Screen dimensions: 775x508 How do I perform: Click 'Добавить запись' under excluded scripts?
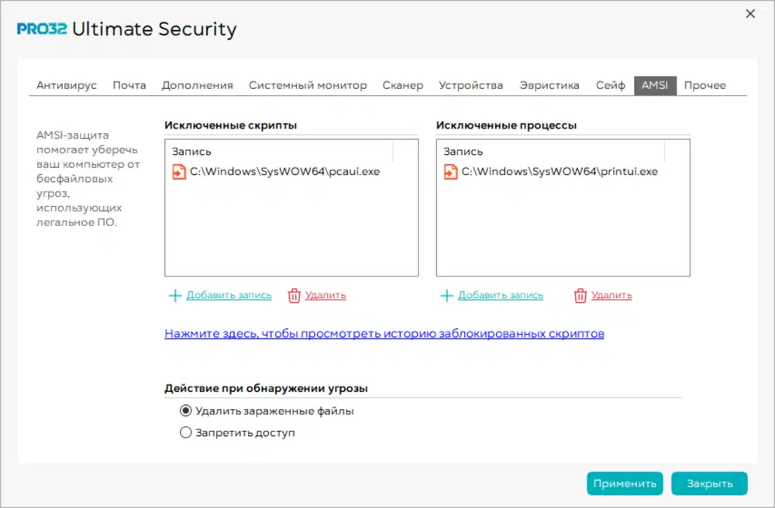(x=229, y=295)
